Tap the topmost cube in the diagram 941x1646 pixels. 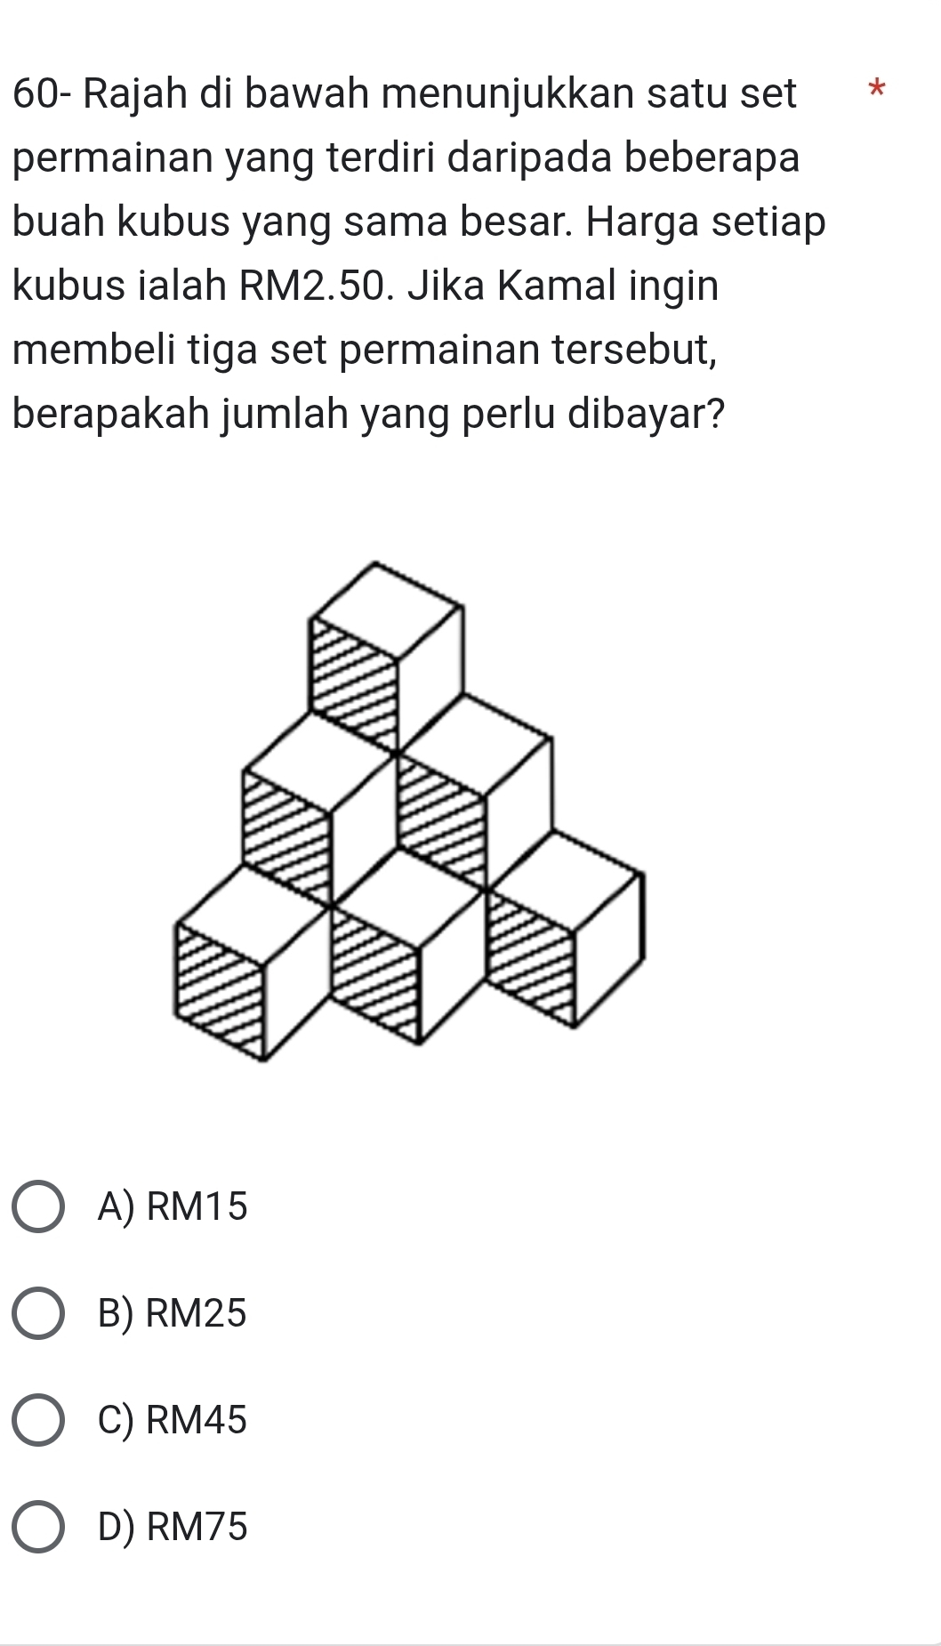coord(386,656)
